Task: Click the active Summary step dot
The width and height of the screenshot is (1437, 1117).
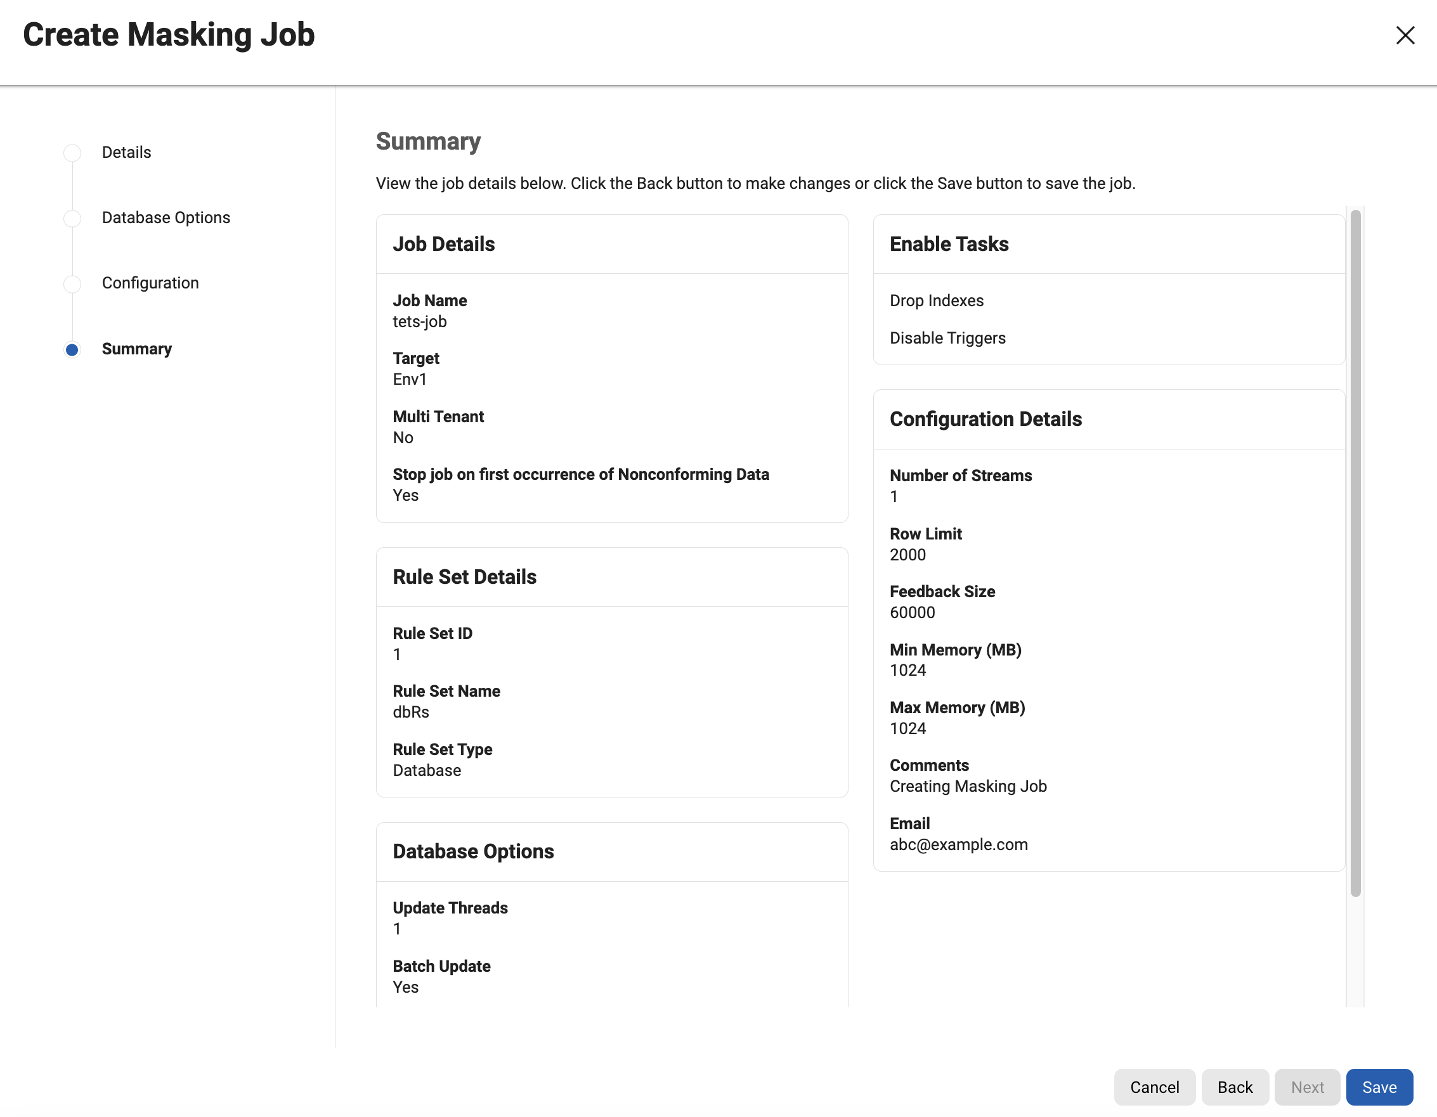Action: tap(72, 349)
